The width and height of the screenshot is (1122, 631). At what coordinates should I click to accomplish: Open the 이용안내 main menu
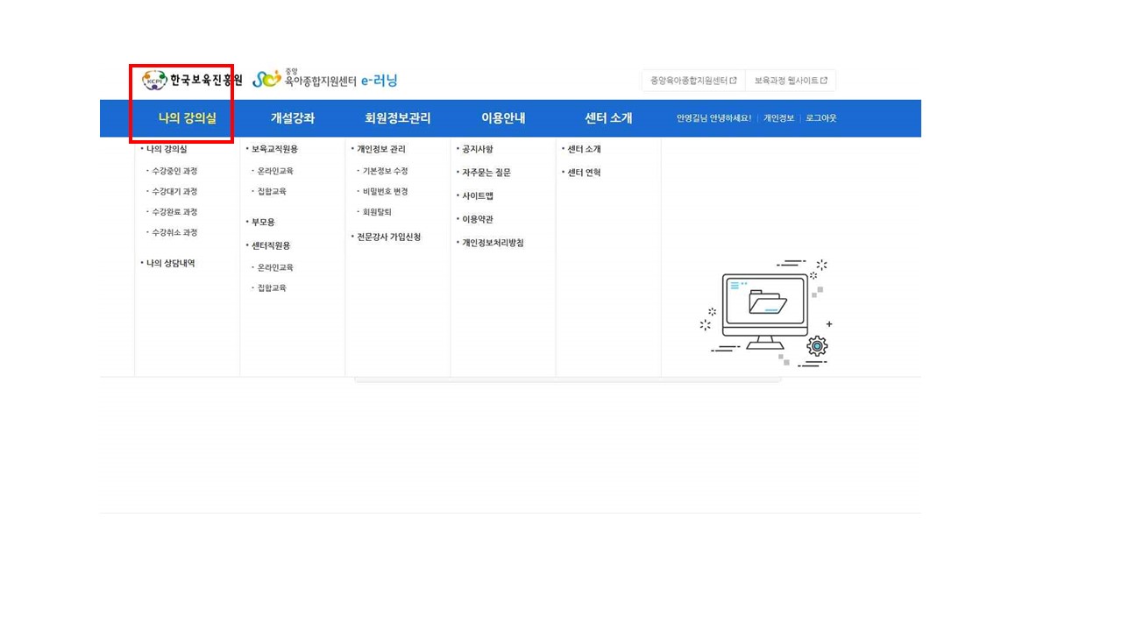click(x=502, y=118)
